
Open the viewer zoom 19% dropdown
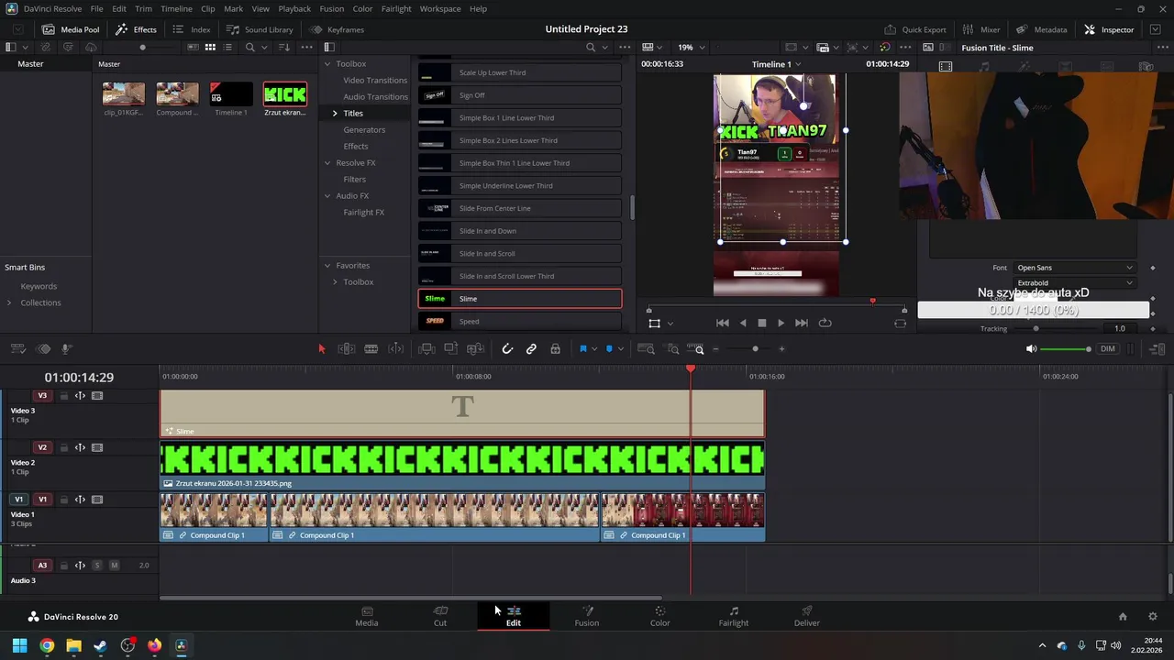691,47
